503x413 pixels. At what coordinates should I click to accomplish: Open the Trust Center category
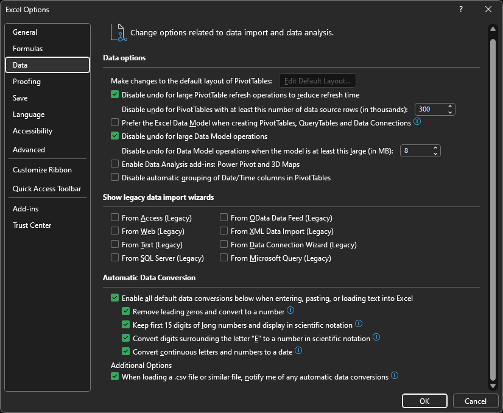click(x=47, y=225)
